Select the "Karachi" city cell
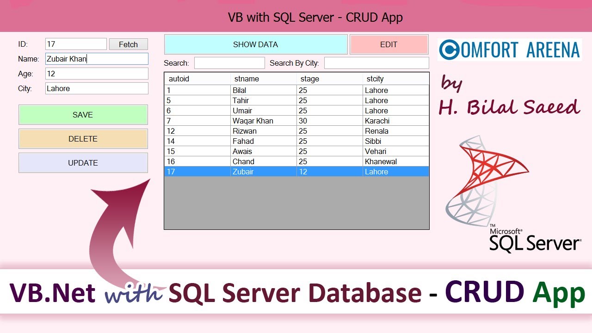 [396, 121]
